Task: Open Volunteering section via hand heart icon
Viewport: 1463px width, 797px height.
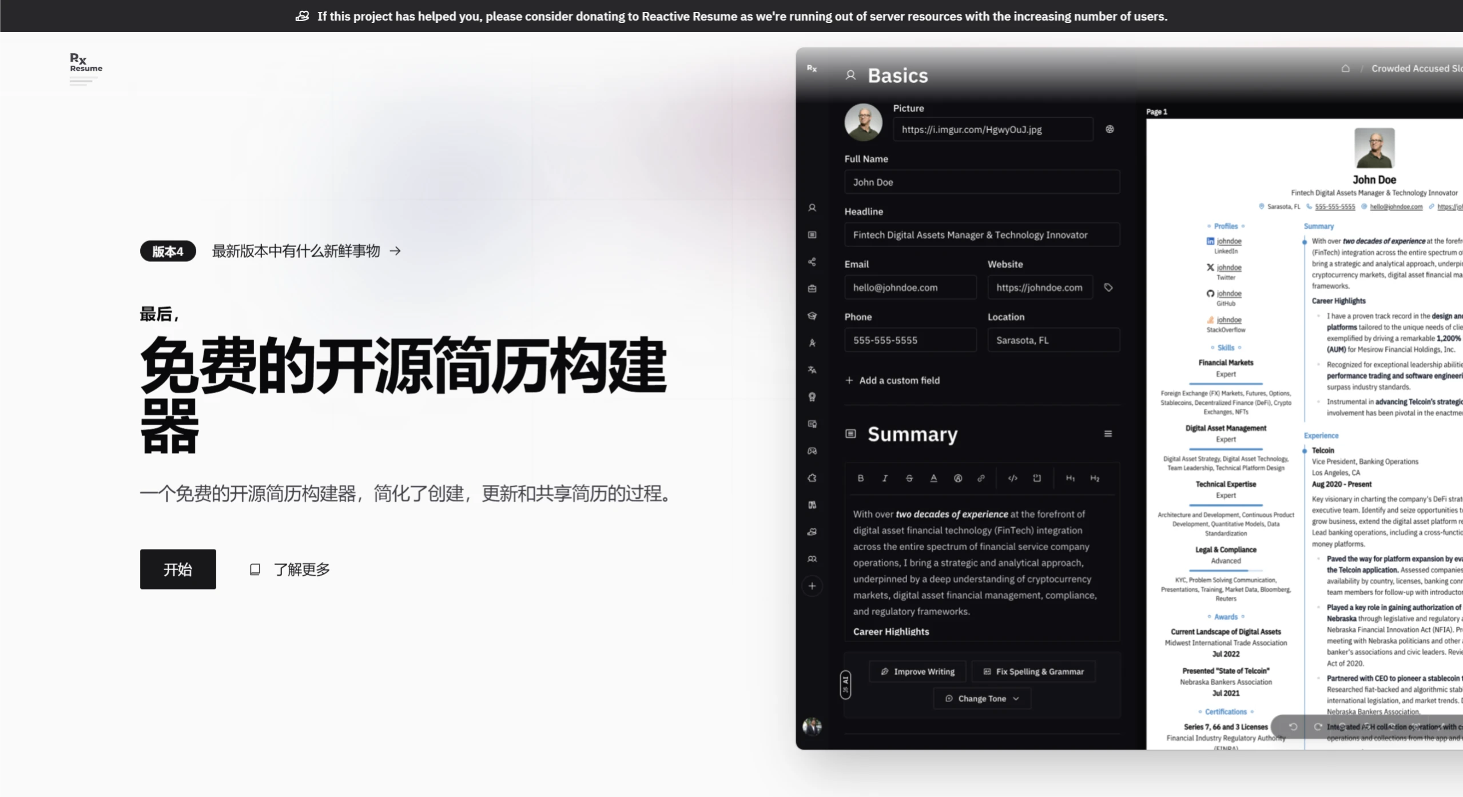Action: (812, 532)
